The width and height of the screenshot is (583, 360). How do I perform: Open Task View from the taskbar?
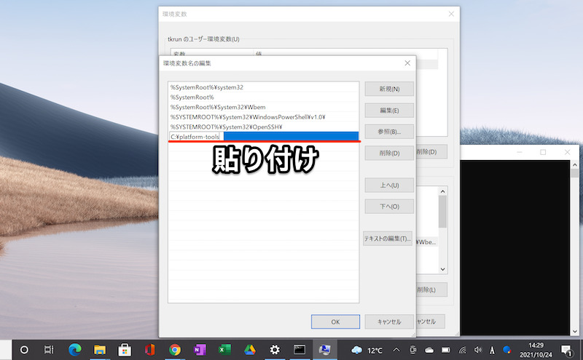[49, 350]
